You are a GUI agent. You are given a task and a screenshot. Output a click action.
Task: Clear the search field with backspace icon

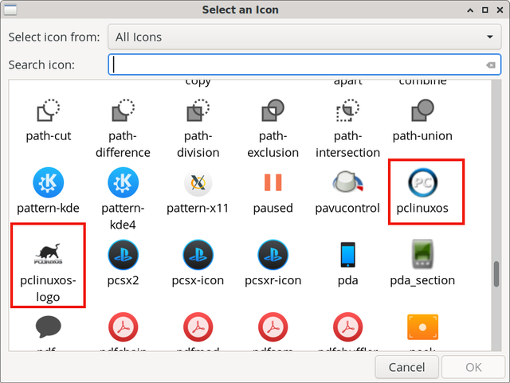point(491,65)
